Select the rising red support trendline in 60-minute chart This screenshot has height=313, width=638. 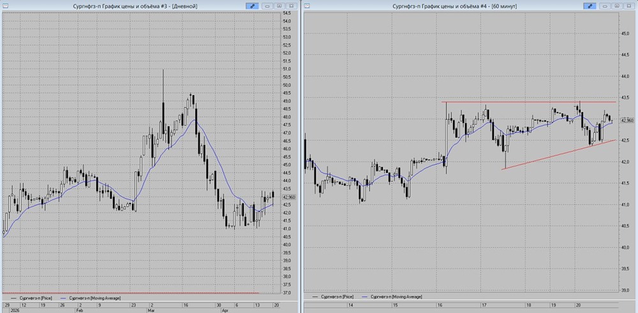click(559, 154)
